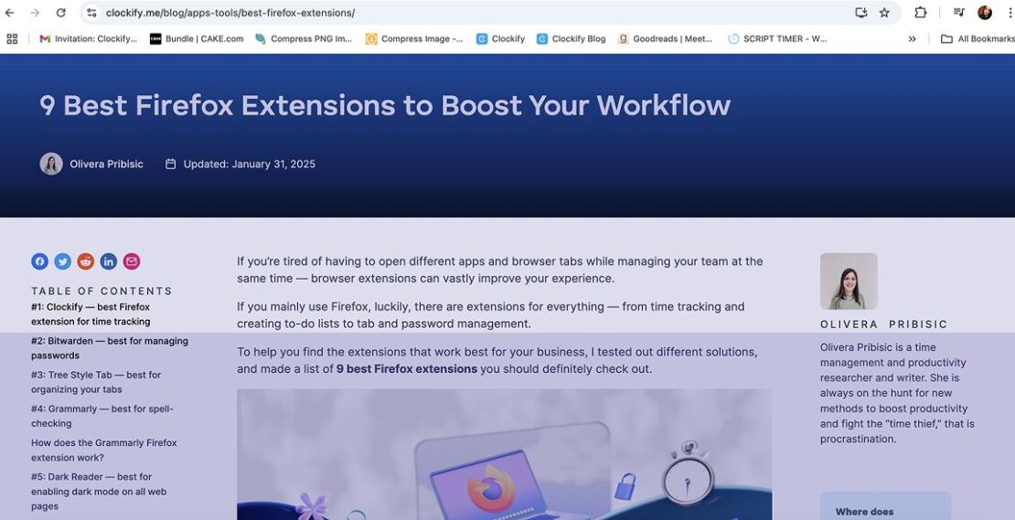Open the Goodreads | Meet bookmark
This screenshot has width=1015, height=520.
click(x=666, y=38)
